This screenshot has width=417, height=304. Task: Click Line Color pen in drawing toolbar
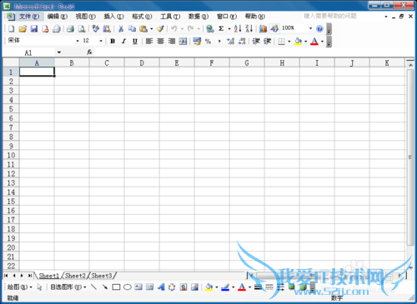coord(225,287)
